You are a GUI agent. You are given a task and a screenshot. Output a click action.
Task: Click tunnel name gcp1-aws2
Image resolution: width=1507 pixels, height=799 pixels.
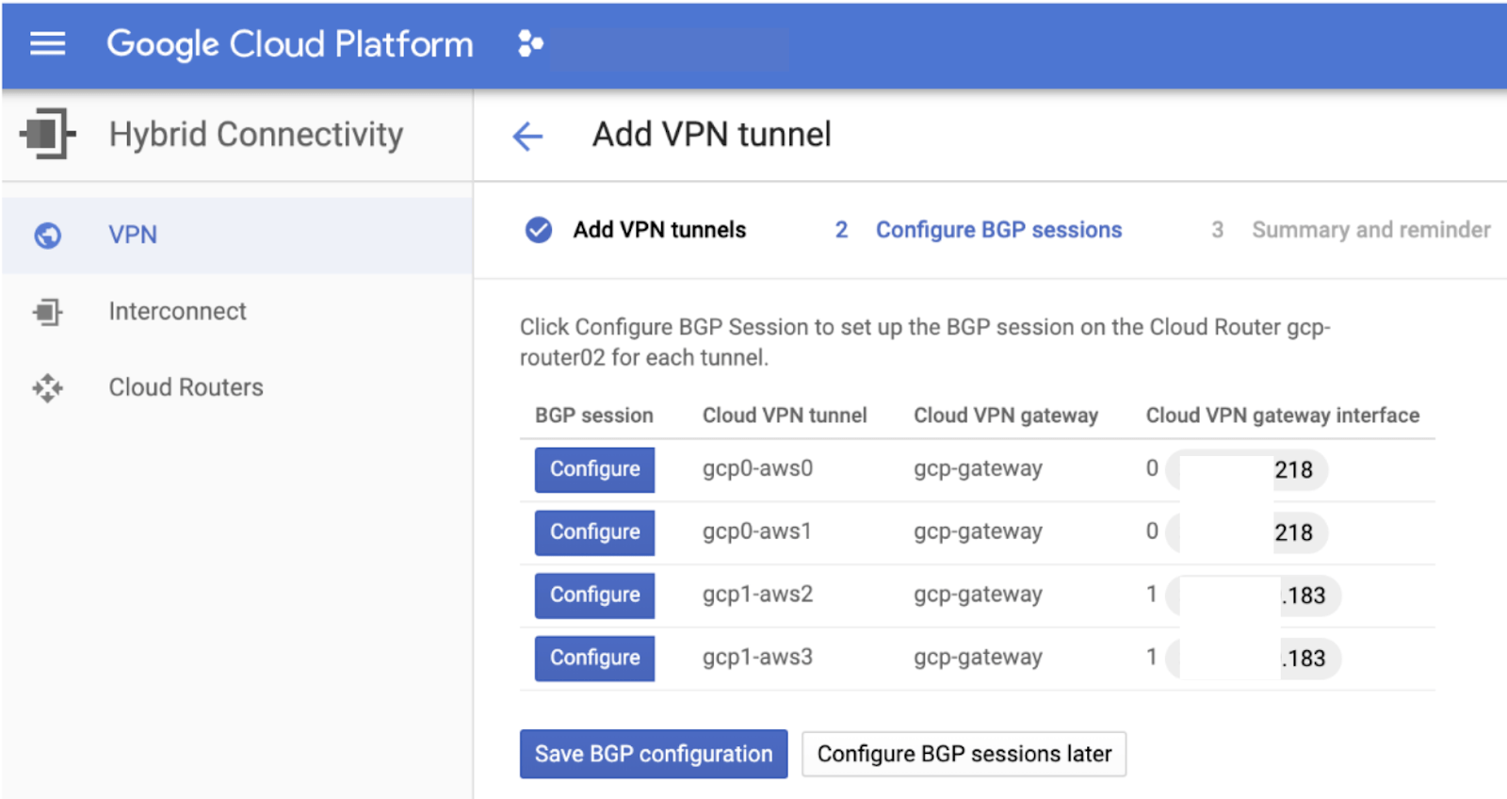757,595
